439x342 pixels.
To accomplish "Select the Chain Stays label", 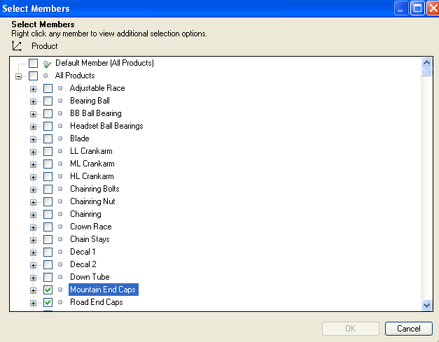I will point(90,239).
